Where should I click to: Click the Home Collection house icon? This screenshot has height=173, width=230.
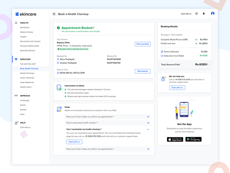162,51
